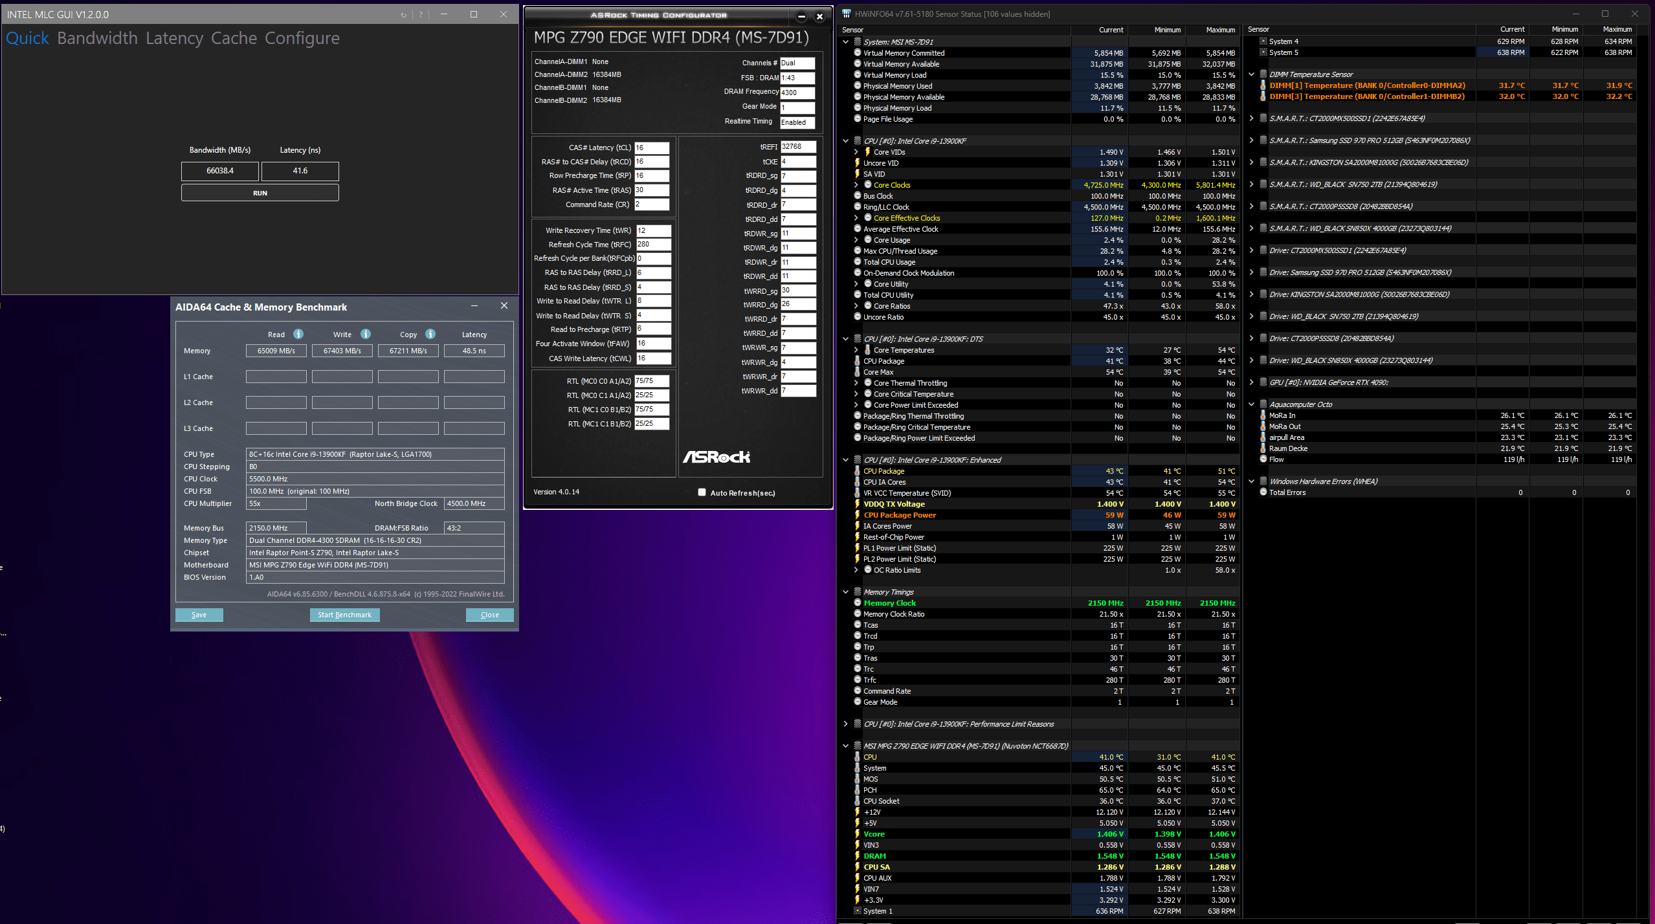Screen dimensions: 1655x924
Task: Click the DRAM Frequency field showing 4300
Action: click(797, 93)
